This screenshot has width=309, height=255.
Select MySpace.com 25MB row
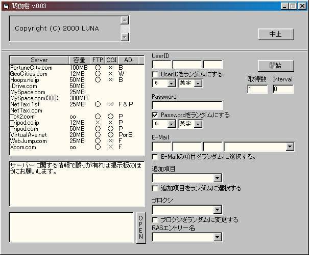[x=77, y=92]
